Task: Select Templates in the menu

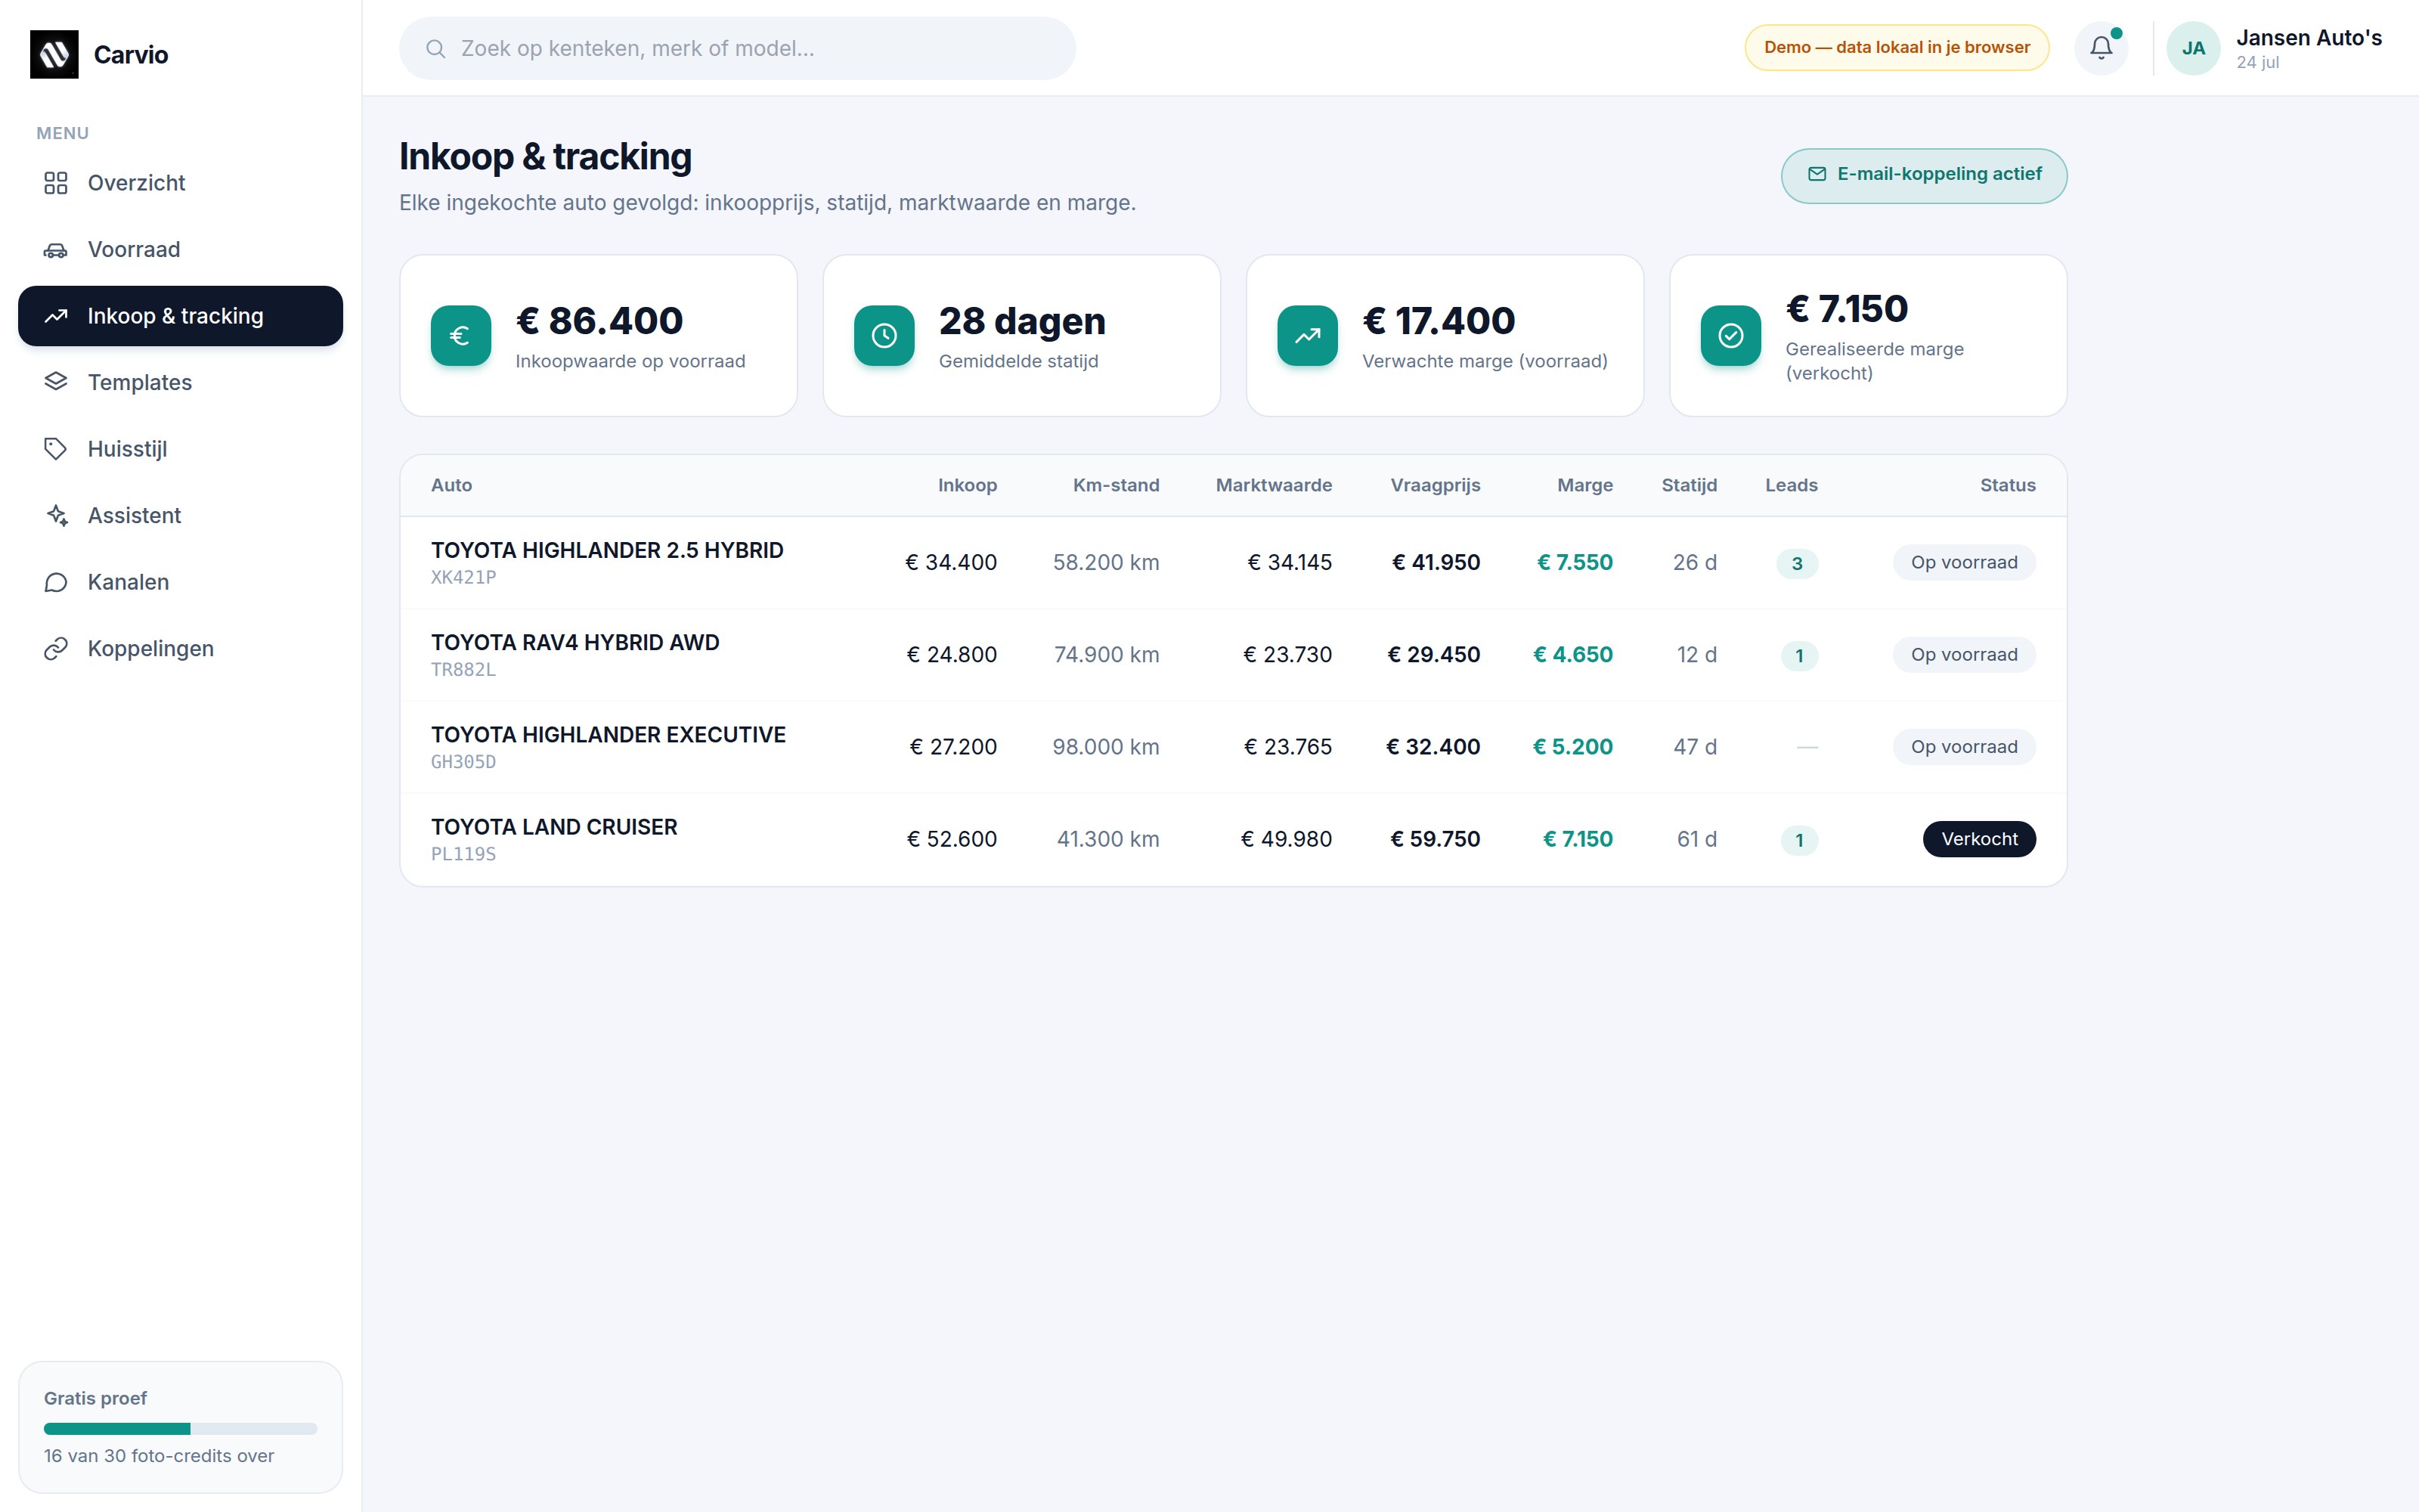Action: click(x=180, y=382)
